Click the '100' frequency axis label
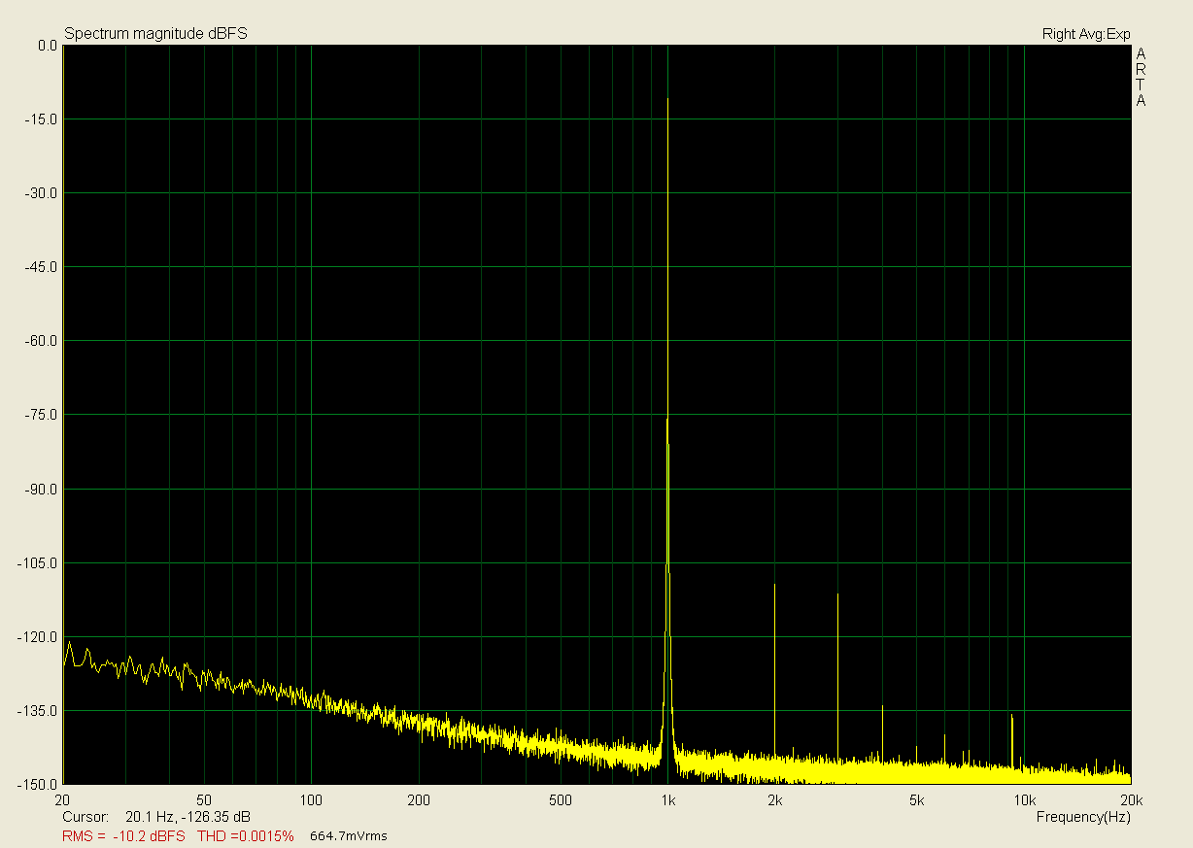This screenshot has width=1193, height=848. pyautogui.click(x=311, y=800)
